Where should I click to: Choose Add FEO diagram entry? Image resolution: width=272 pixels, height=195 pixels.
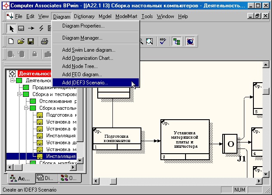point(96,74)
